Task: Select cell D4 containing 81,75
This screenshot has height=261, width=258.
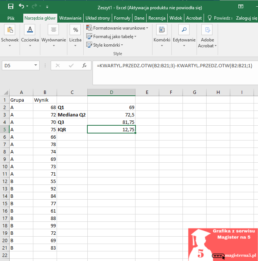Action: pyautogui.click(x=111, y=122)
